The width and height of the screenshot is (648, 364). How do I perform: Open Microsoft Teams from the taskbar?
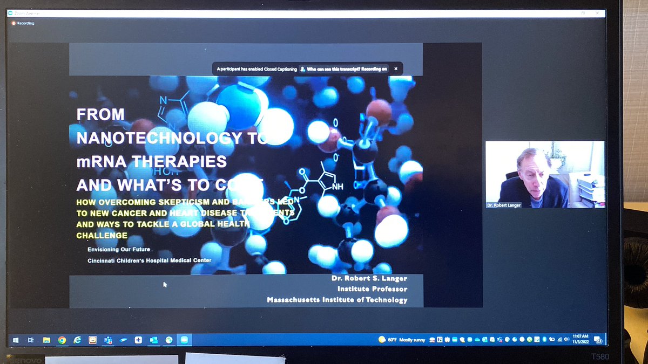[108, 340]
